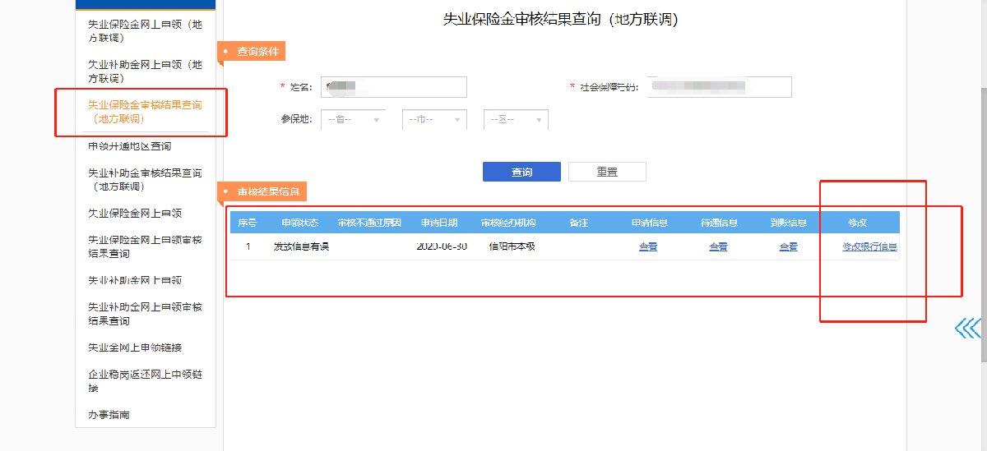Open the province (省) dropdown

pyautogui.click(x=353, y=120)
